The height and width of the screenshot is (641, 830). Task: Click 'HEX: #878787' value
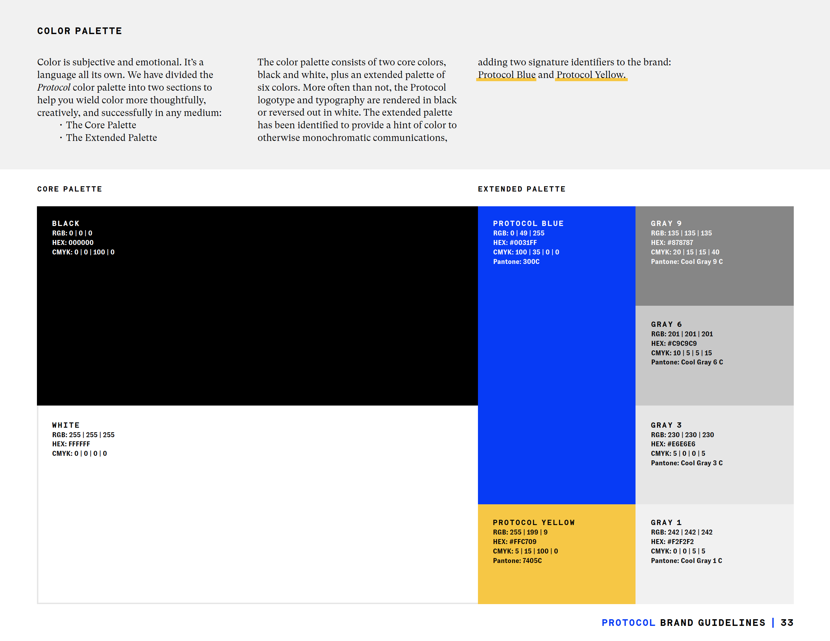click(x=672, y=242)
